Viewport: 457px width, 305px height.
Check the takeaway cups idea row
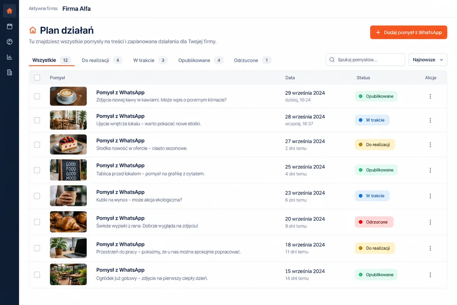click(x=37, y=196)
